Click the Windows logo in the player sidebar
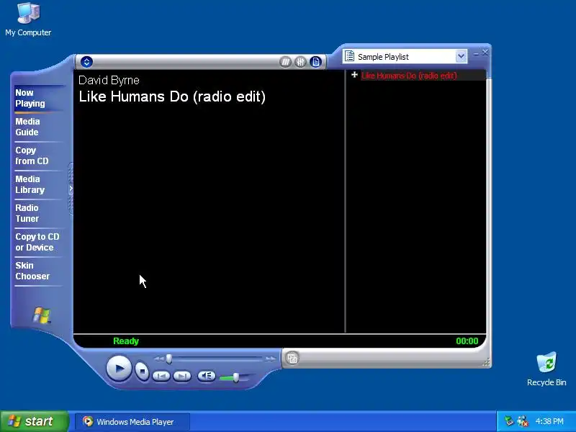The width and height of the screenshot is (576, 432). click(42, 315)
